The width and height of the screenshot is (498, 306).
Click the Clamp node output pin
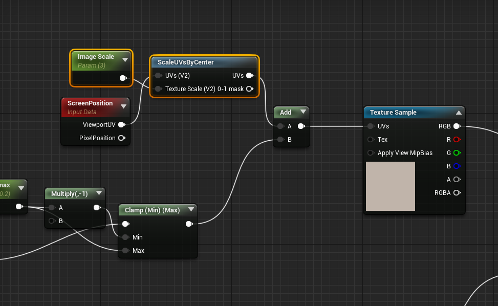pos(189,224)
